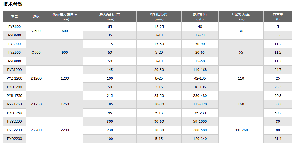Image resolution: width=295 pixels, height=146 pixels.
Task: Click the 最大给料尺寸 column header
Action: tap(110, 17)
